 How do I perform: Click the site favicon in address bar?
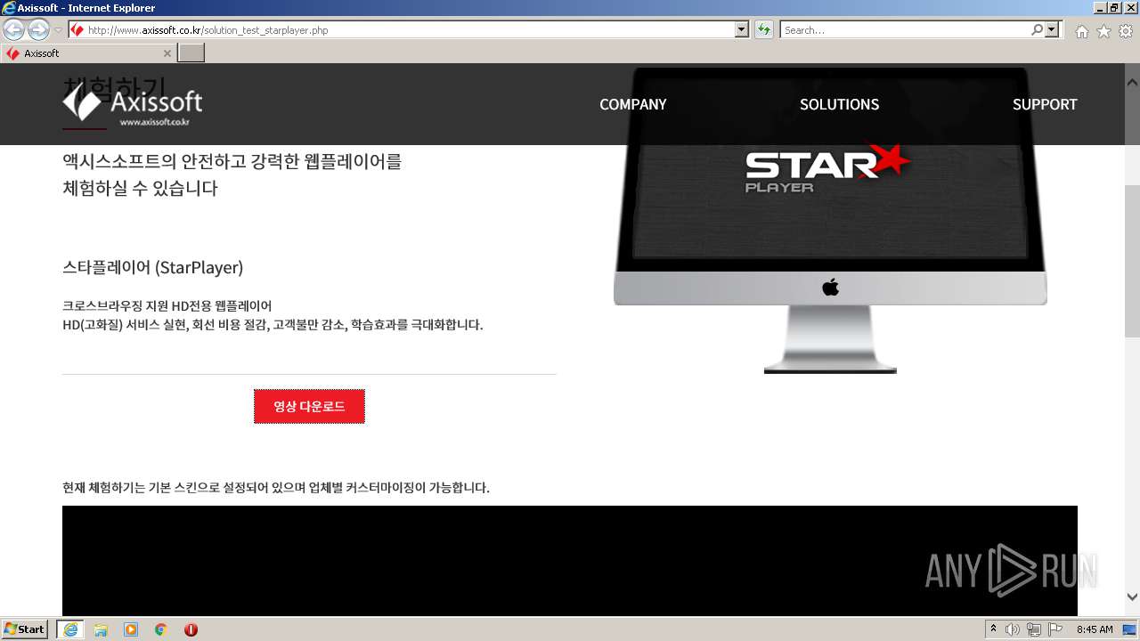[77, 30]
